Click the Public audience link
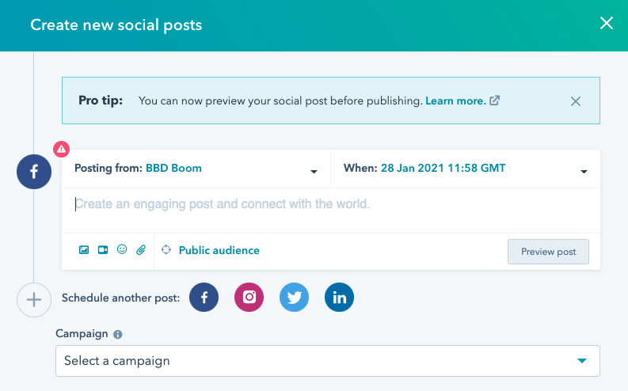Screen dimensions: 628x391 click(x=219, y=251)
